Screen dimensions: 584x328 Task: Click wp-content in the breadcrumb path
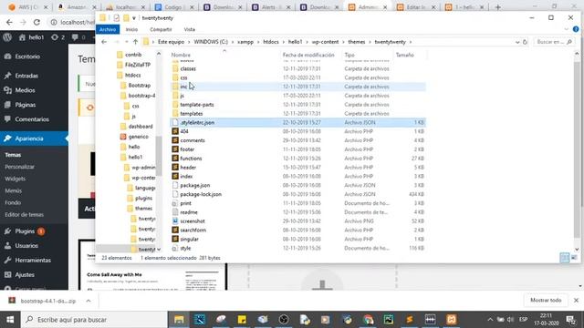pos(325,42)
